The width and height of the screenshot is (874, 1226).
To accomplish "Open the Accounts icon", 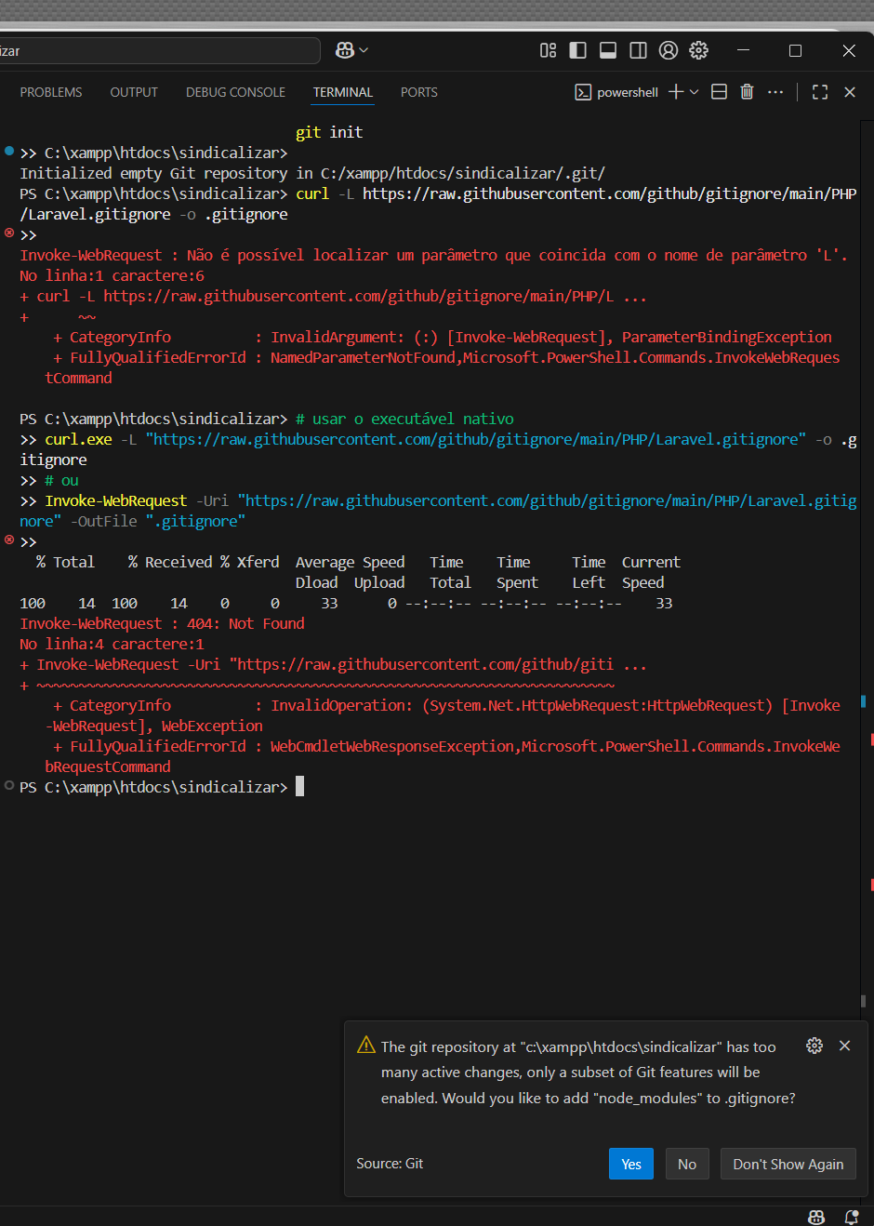I will [x=669, y=50].
